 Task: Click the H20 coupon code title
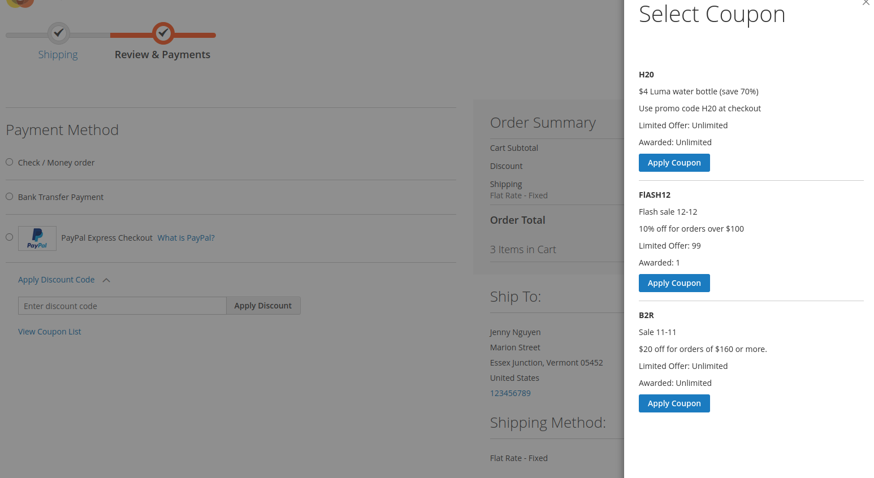click(646, 75)
